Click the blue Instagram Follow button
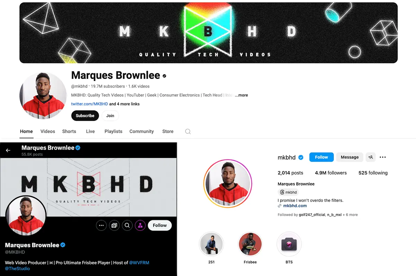Viewport: 416px width, 276px height. (321, 157)
